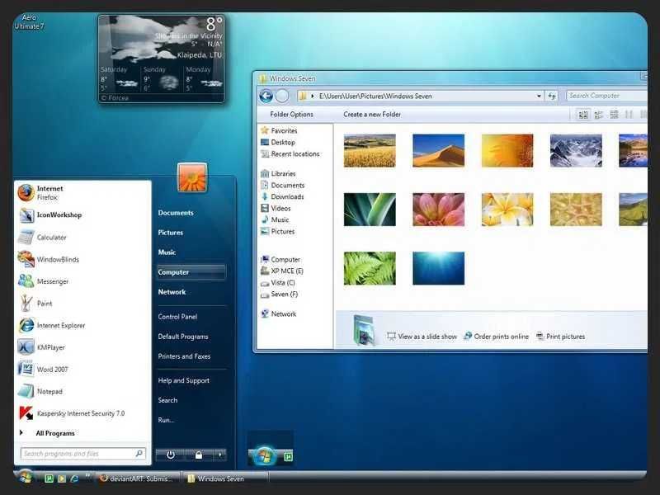
Task: Click Order prints online
Action: [x=497, y=337]
